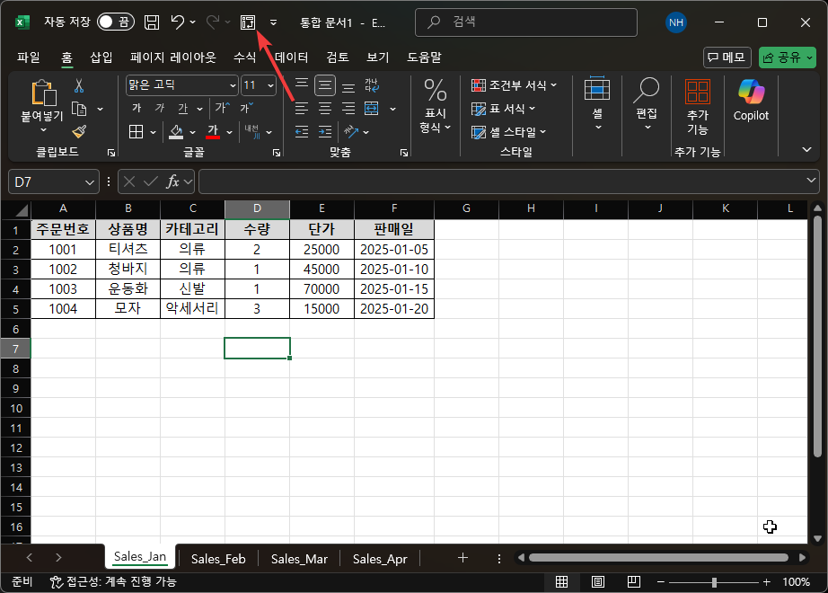Switch to the 수식 ribbon tab
Image resolution: width=828 pixels, height=593 pixels.
244,58
